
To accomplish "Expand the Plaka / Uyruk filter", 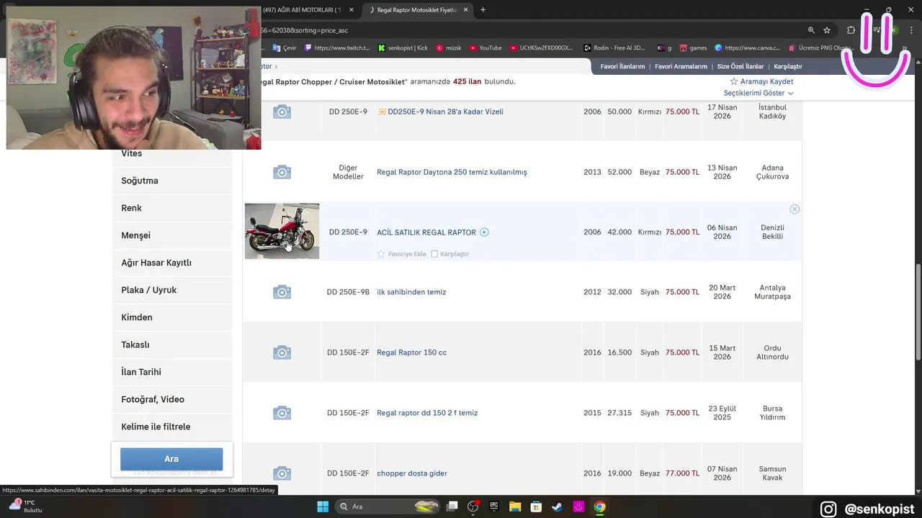I will [x=172, y=290].
